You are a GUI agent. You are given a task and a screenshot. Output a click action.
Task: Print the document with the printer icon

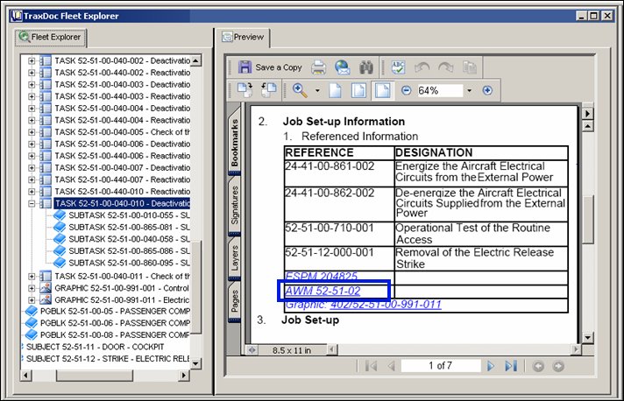pyautogui.click(x=318, y=67)
